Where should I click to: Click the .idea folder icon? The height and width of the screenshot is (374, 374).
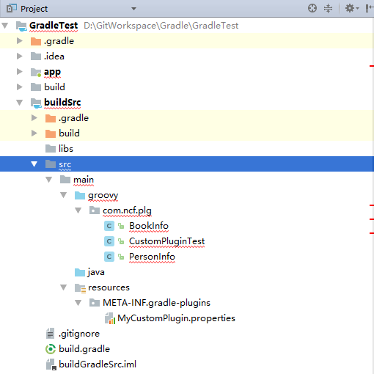[x=36, y=56]
